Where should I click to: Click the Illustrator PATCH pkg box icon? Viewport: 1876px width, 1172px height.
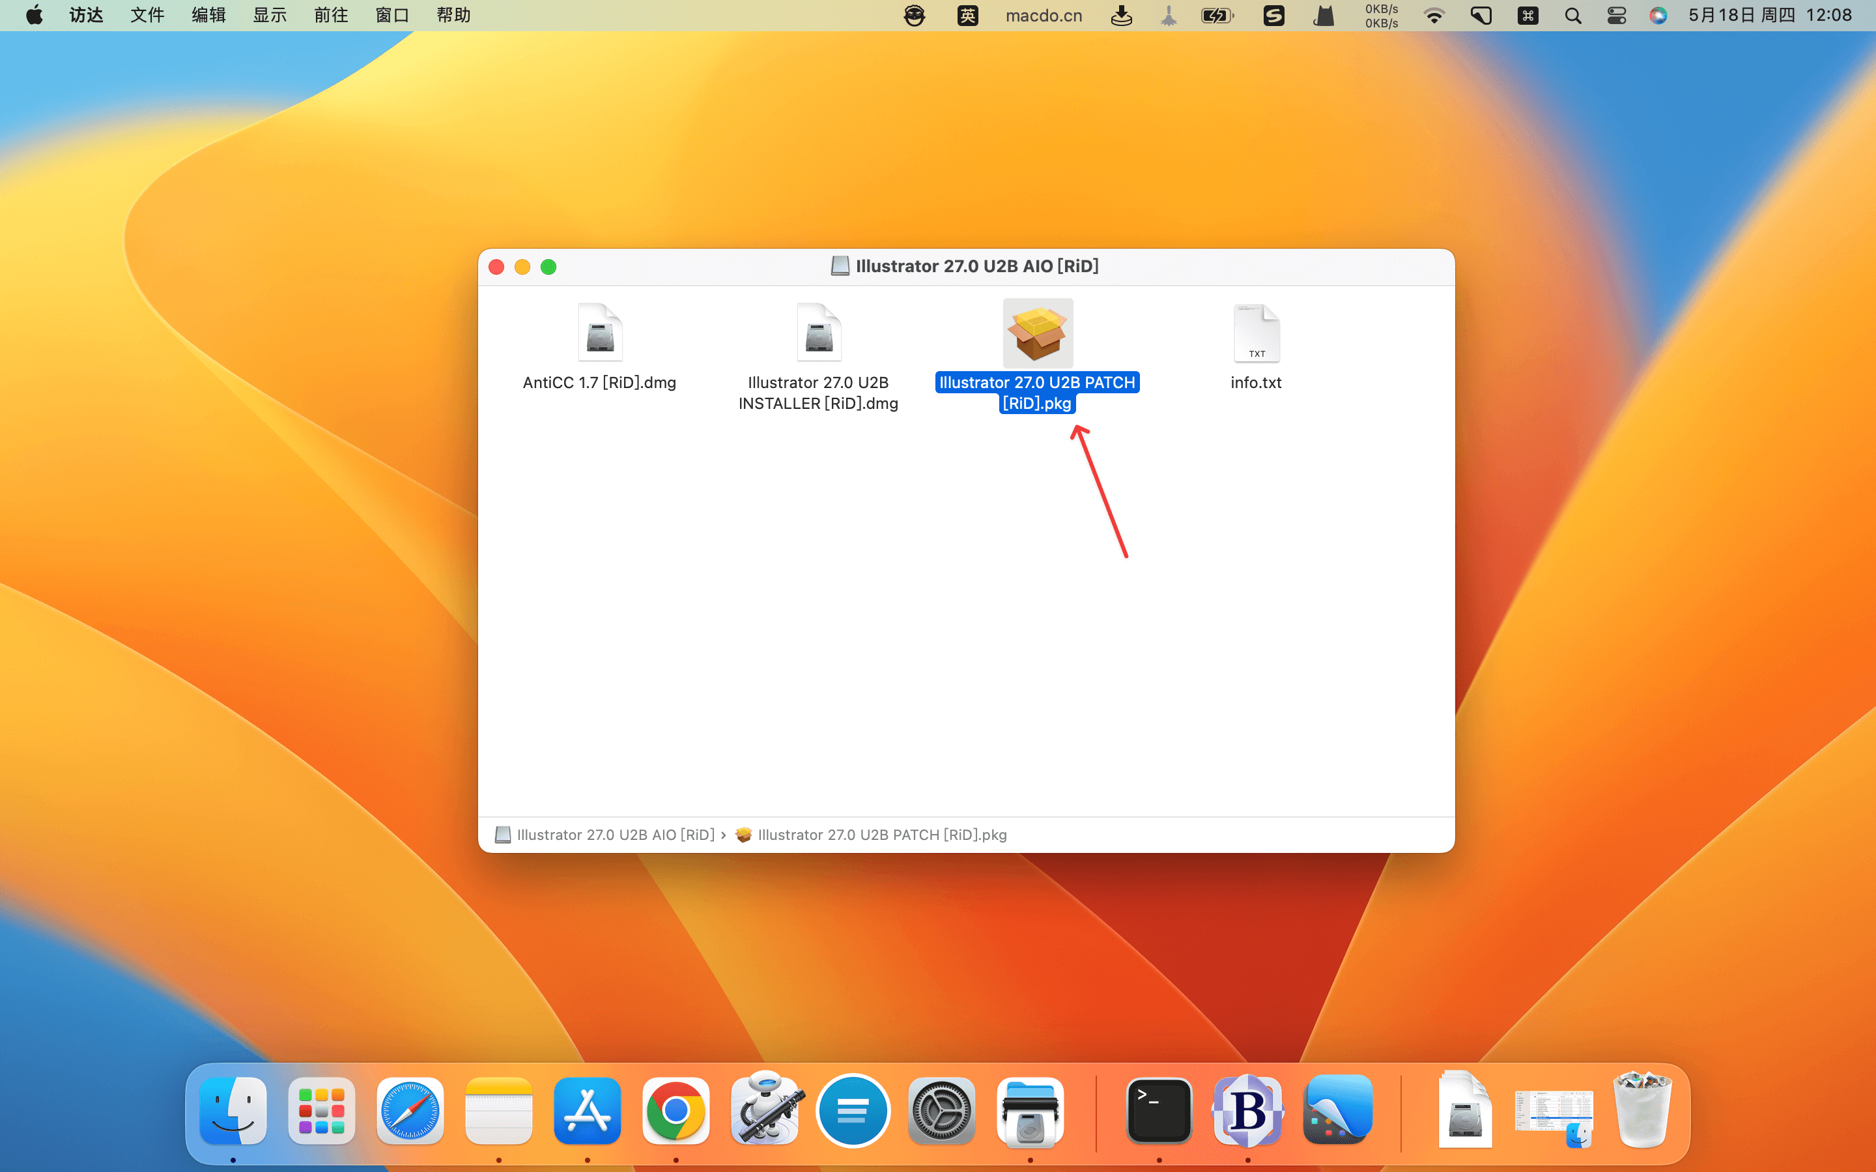tap(1037, 333)
